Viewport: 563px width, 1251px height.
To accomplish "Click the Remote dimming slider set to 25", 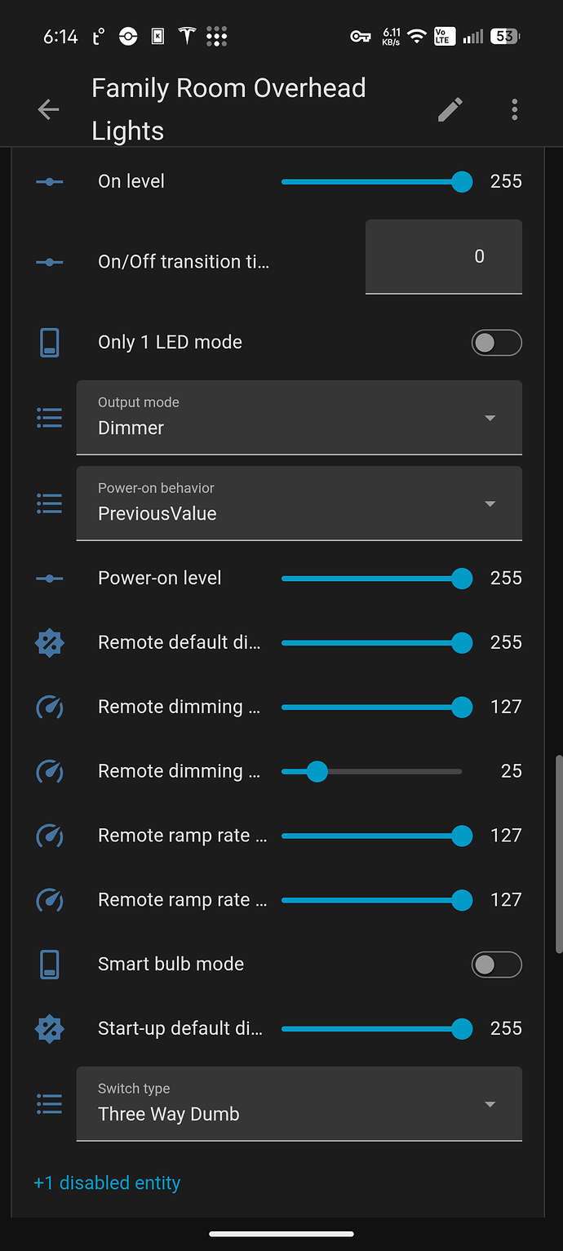I will (x=371, y=771).
